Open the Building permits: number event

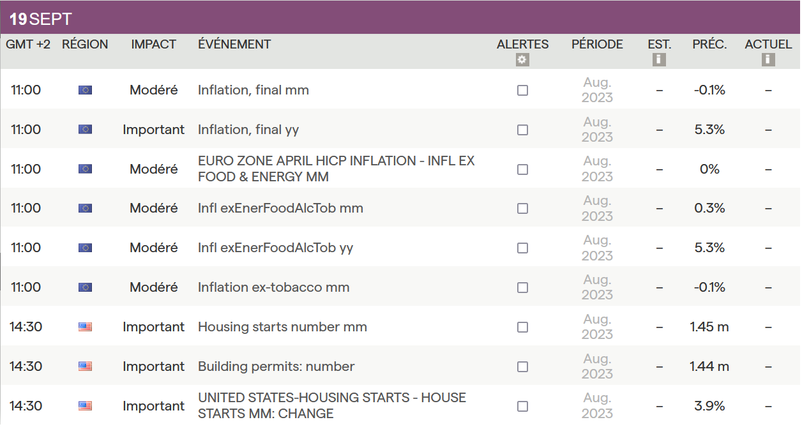coord(276,366)
